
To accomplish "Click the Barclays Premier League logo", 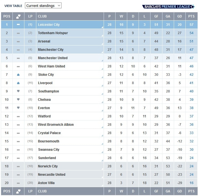I will 168,7.
